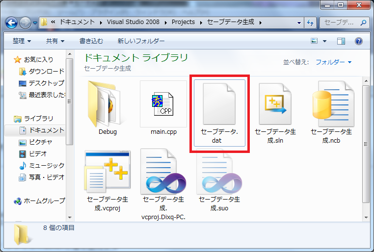Image resolution: width=374 pixels, height=252 pixels.
Task: Select the セーブデータ生成.suo file icon
Action: pos(219,173)
